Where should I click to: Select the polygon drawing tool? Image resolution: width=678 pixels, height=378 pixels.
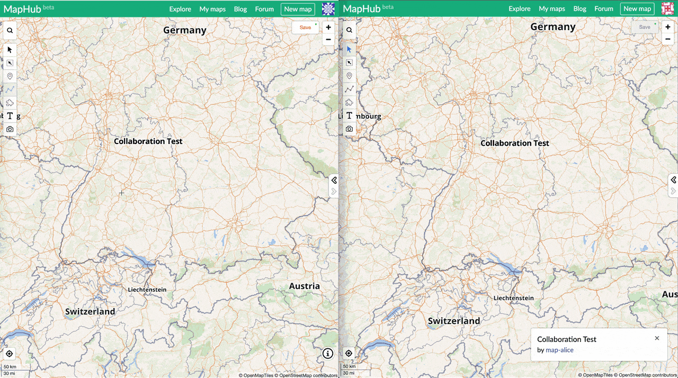(x=10, y=102)
